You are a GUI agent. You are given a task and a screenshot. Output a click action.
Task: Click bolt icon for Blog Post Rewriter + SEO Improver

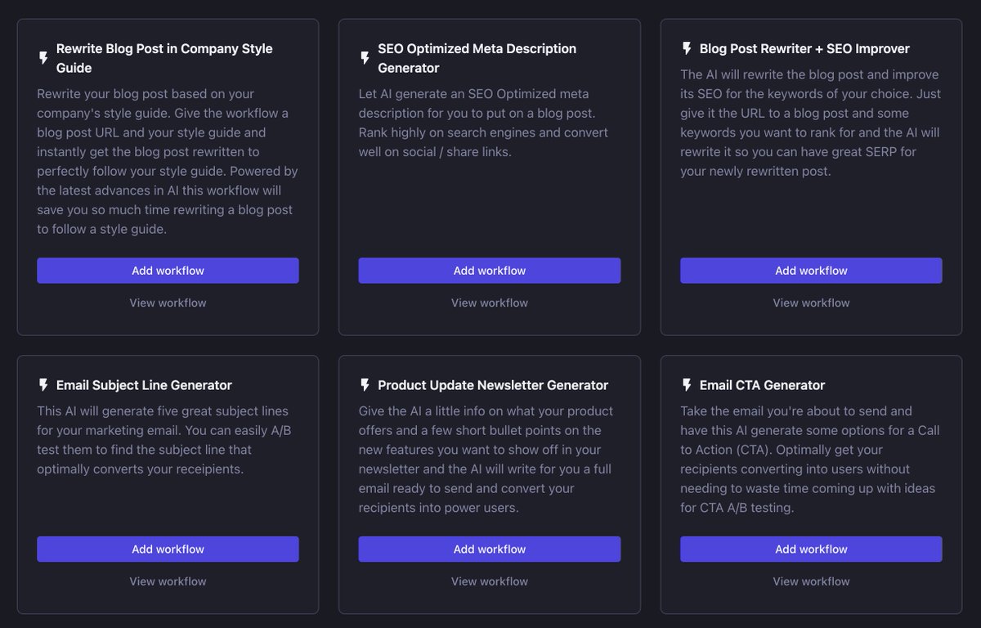coord(687,49)
